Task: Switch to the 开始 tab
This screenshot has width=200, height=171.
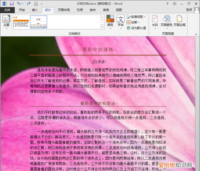Action: pos(22,10)
